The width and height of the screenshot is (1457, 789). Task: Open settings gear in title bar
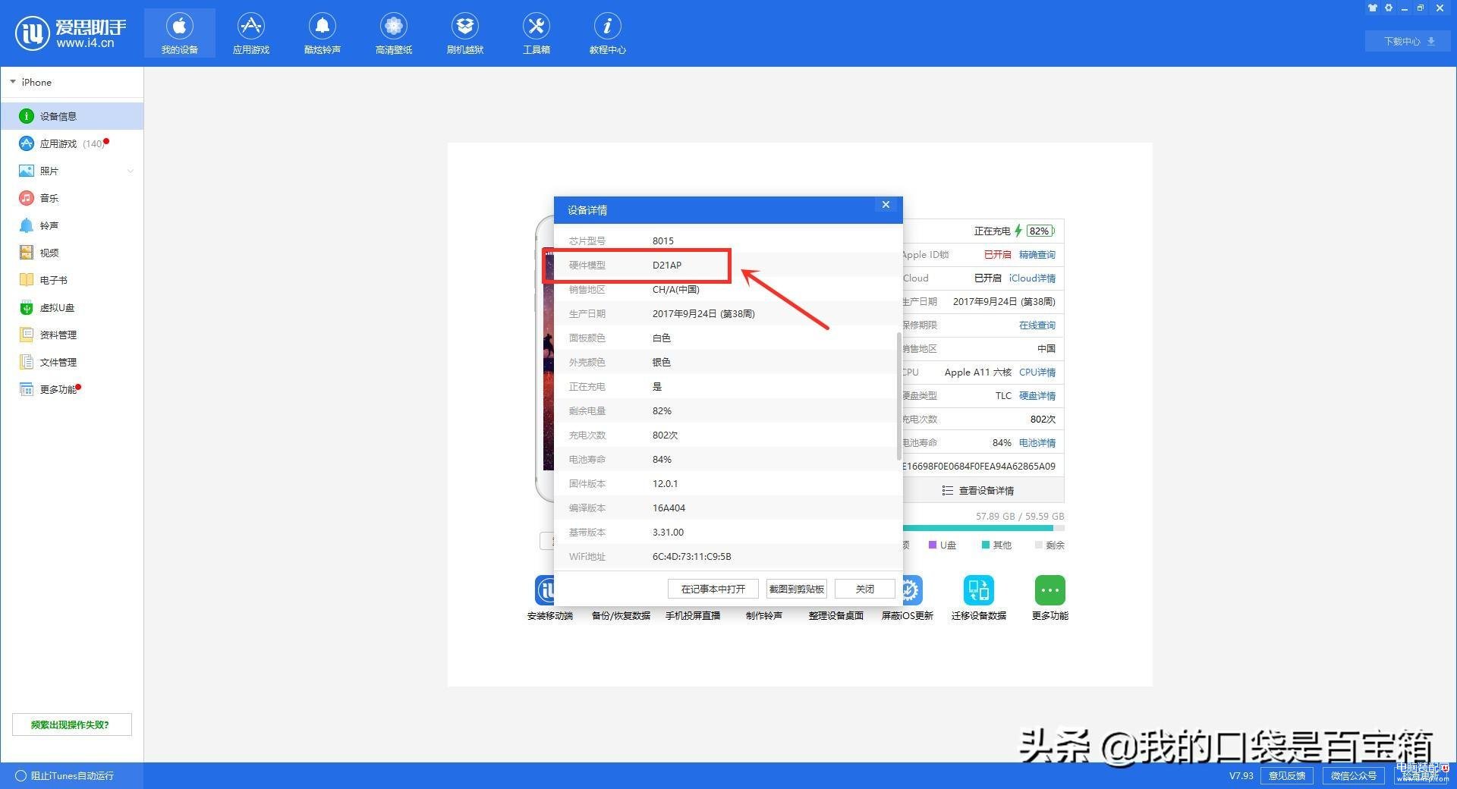point(1389,8)
